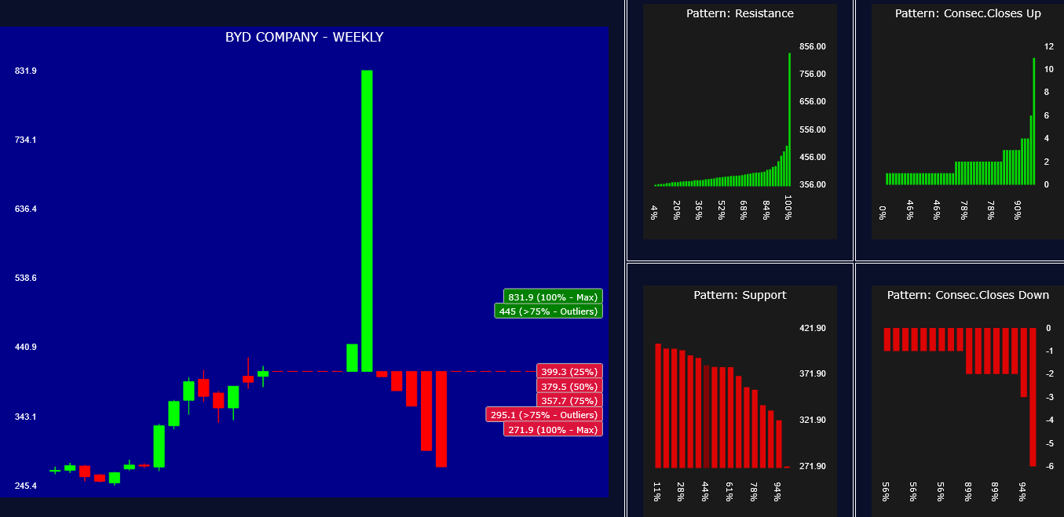Click the 357.7 (75%) red level label
Screen dimensions: 1064x517
pos(569,400)
